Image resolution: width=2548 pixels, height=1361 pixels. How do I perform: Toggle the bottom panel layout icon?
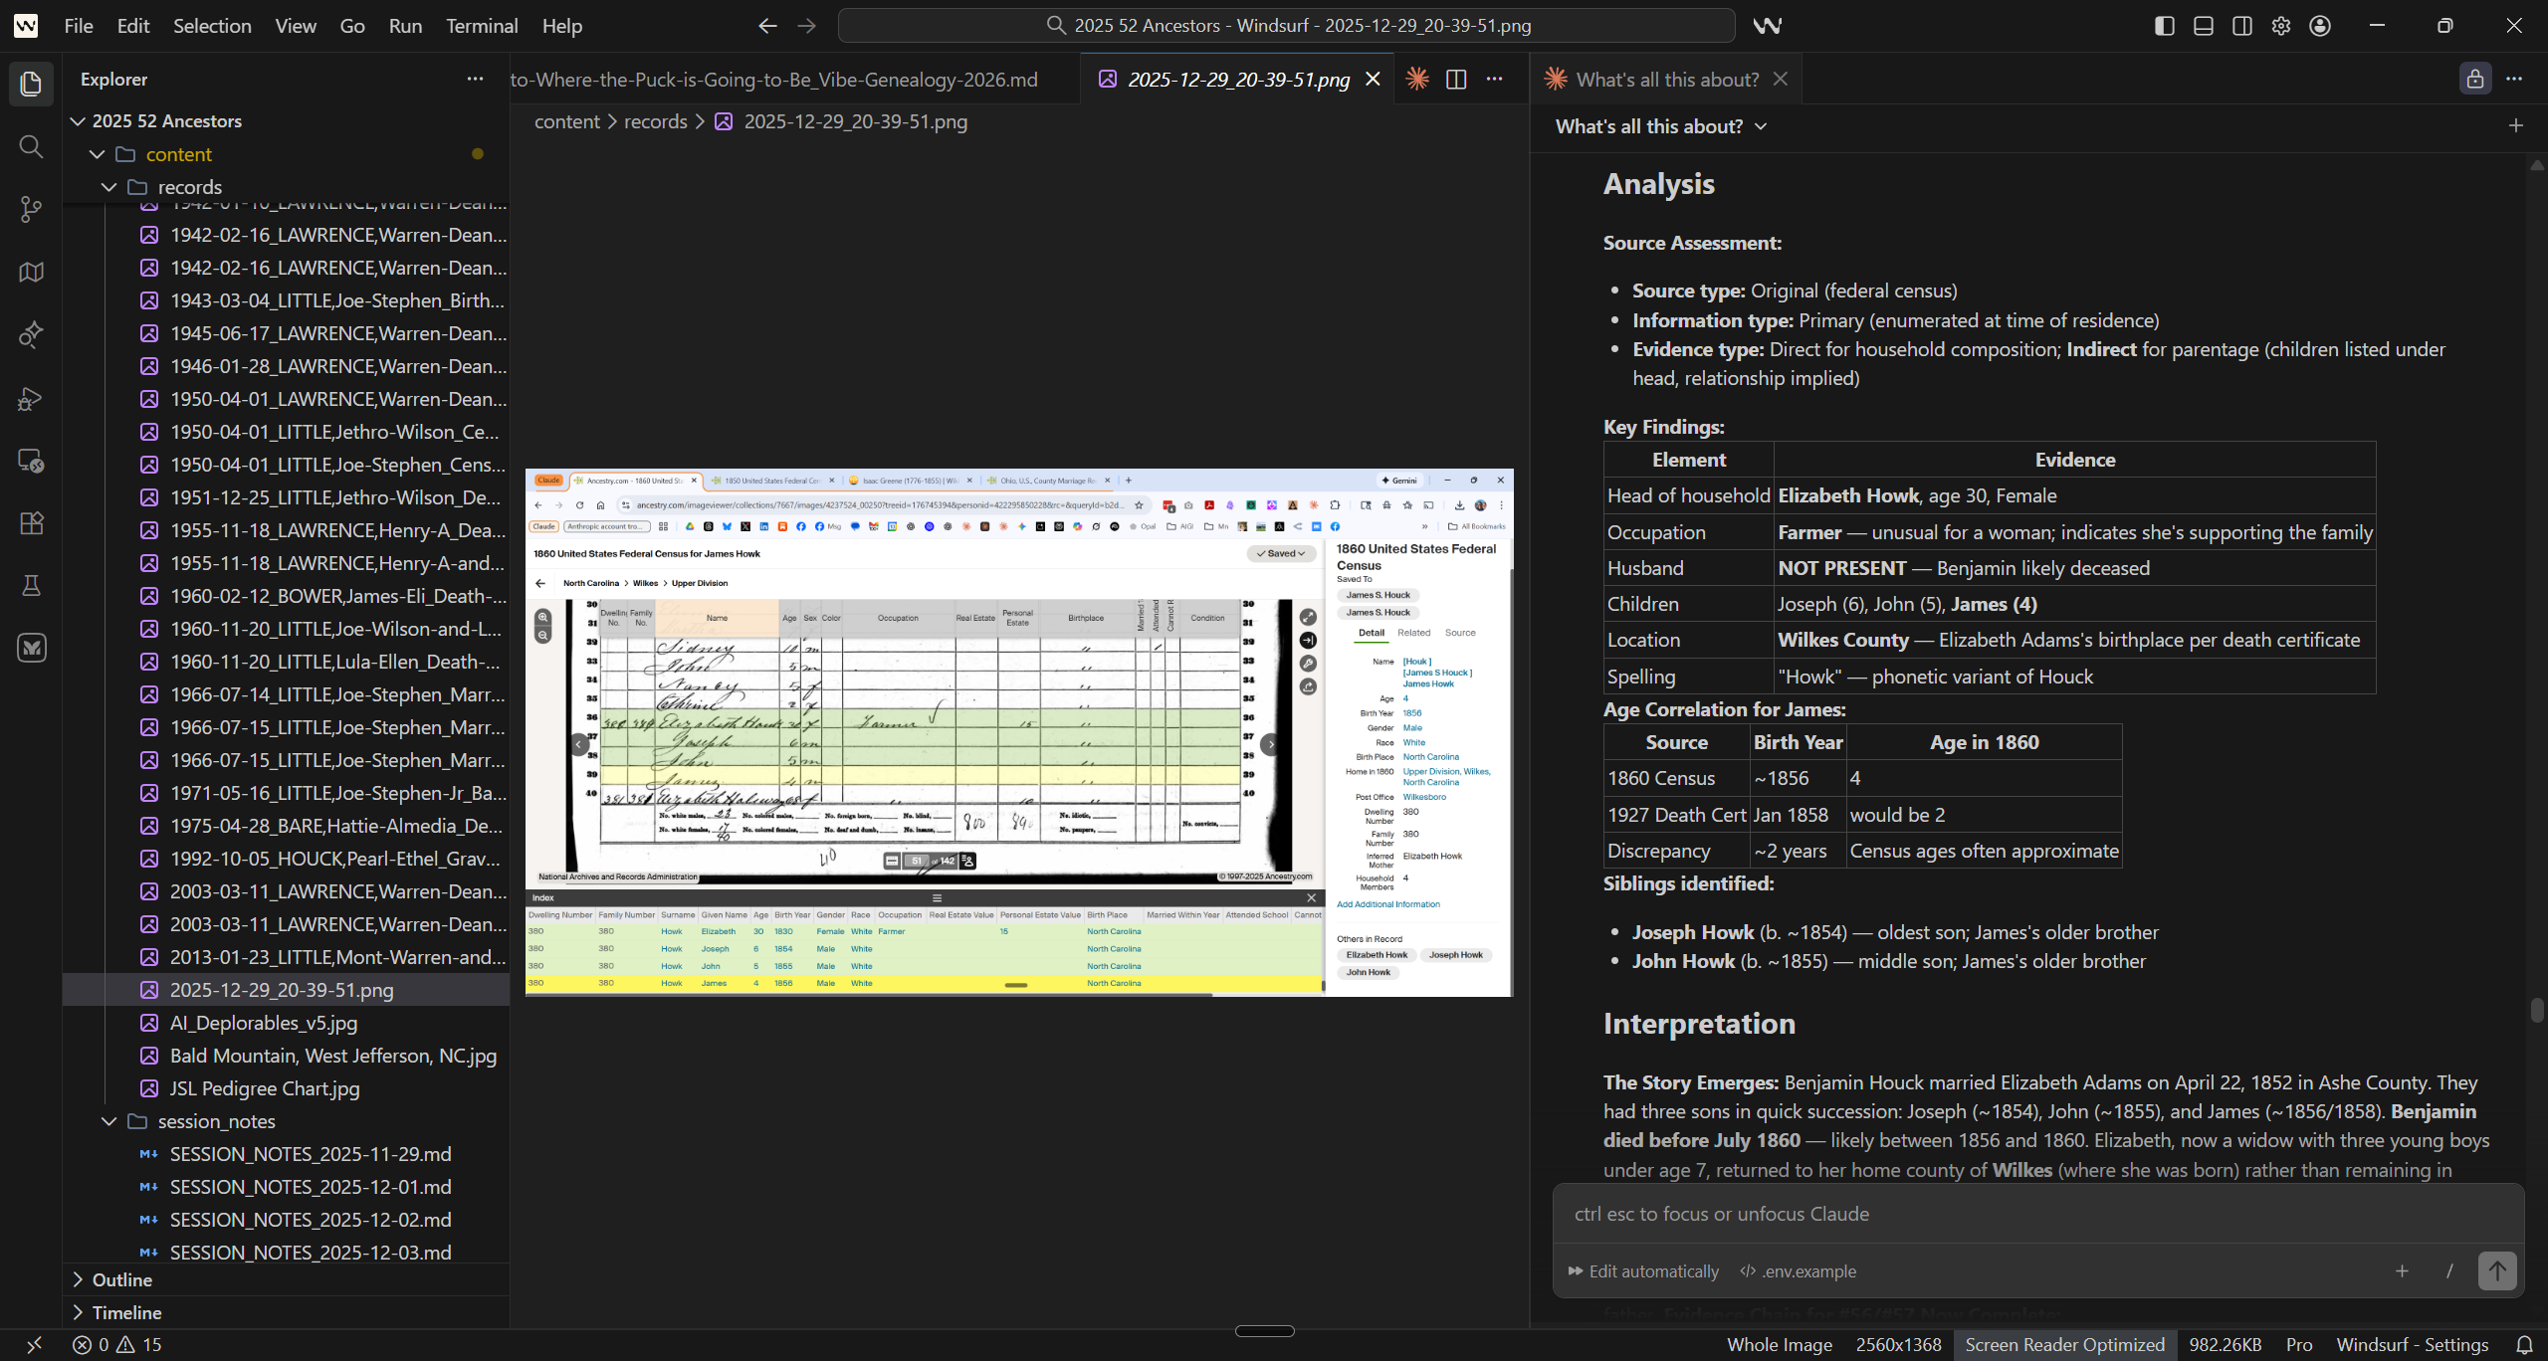pos(2203,26)
